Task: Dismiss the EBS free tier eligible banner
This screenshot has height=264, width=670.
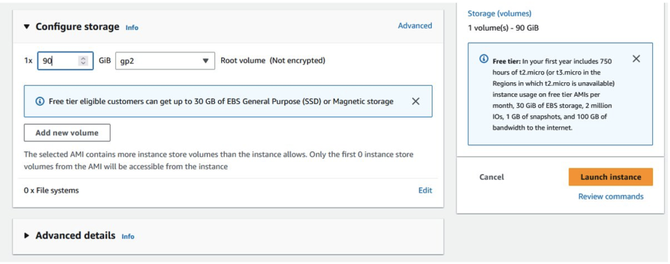Action: [x=415, y=101]
